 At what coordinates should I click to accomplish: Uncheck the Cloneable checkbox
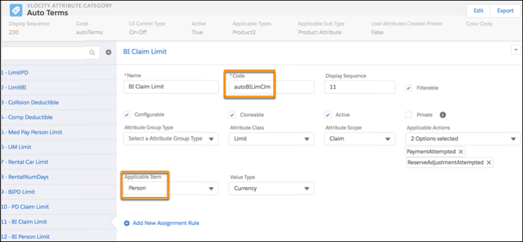pos(232,115)
